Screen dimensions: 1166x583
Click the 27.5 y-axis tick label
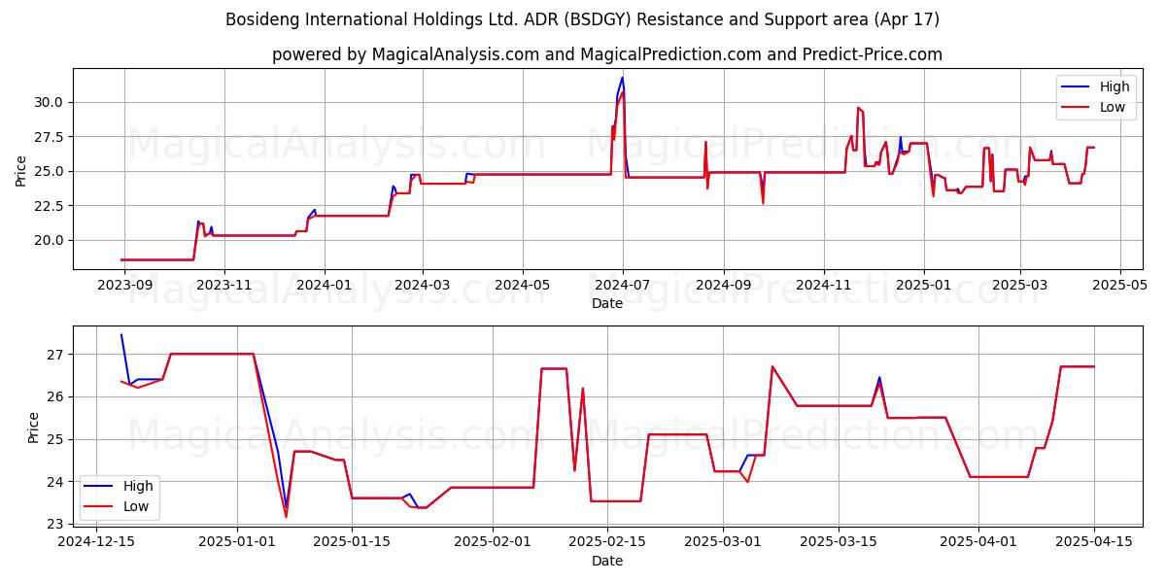(x=50, y=137)
